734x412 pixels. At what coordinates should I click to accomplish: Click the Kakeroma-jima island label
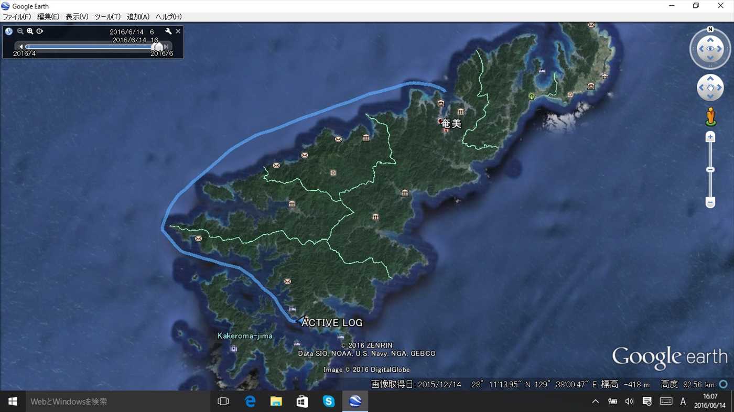pyautogui.click(x=245, y=335)
